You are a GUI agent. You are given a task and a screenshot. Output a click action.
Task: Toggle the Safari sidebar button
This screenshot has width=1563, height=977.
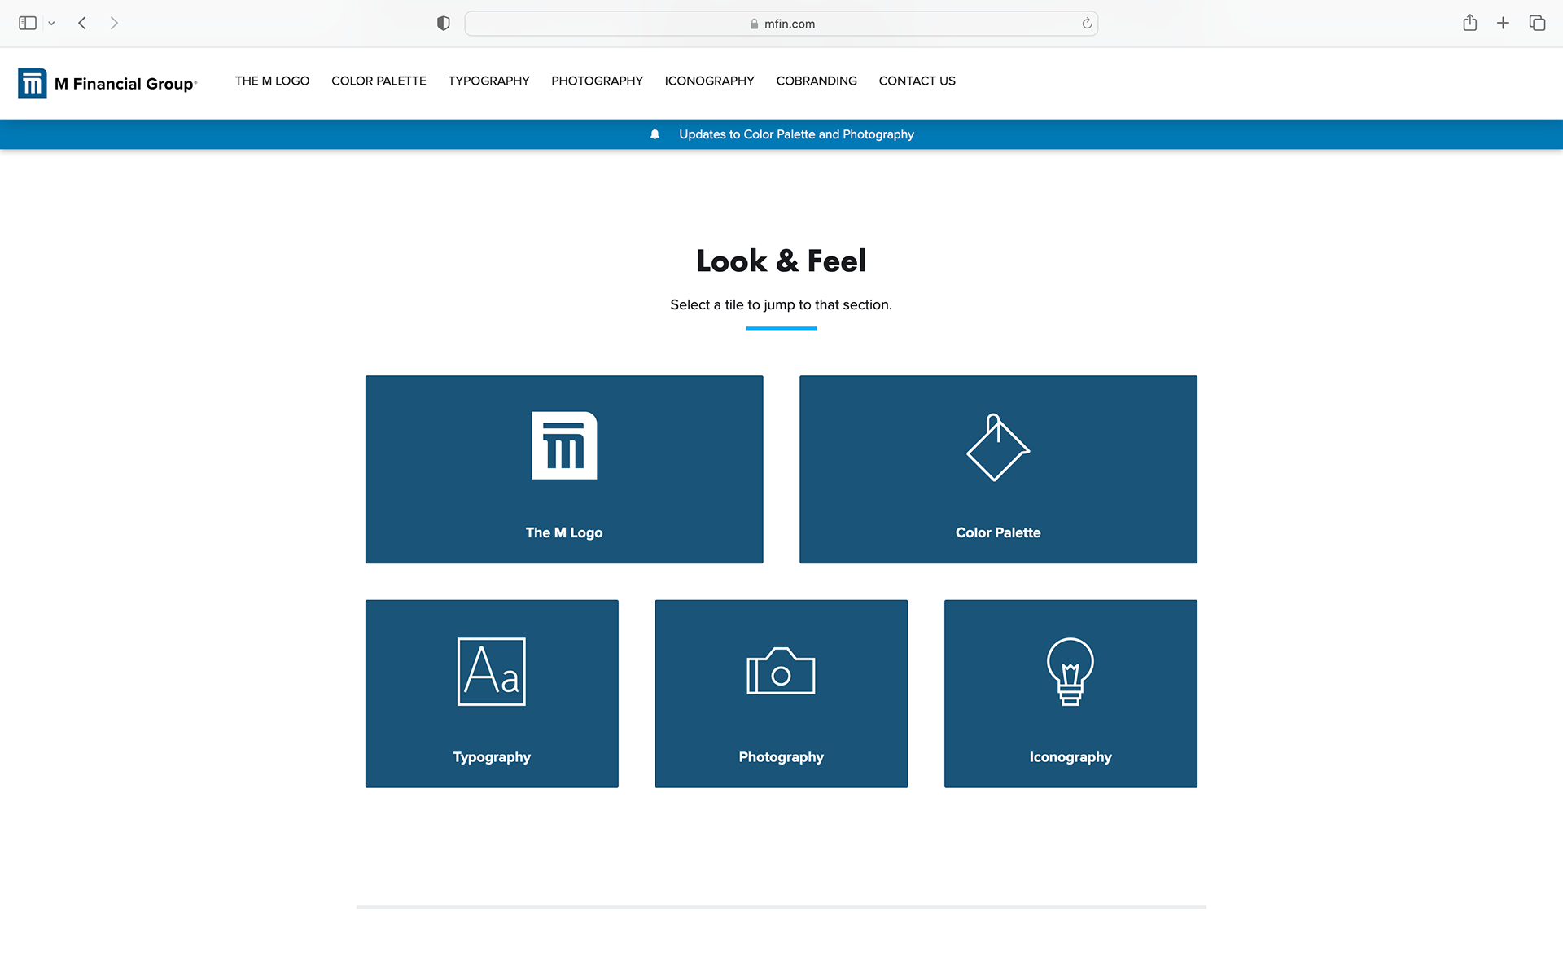tap(28, 24)
